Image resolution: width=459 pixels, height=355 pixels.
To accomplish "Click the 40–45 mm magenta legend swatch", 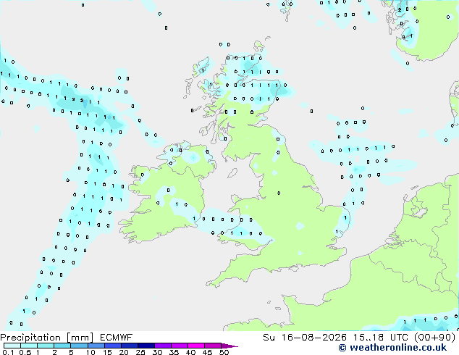I will click(196, 346).
